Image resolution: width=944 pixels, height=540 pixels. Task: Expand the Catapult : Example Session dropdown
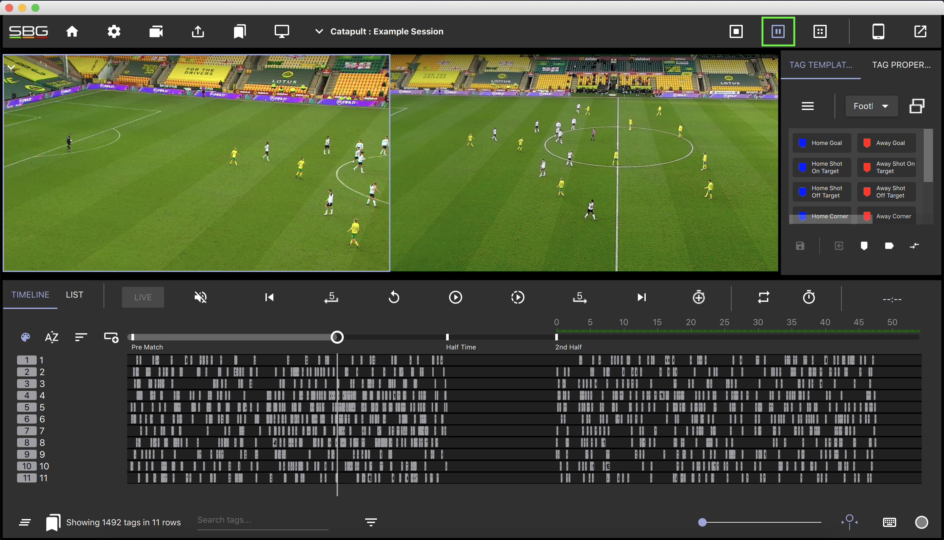319,31
